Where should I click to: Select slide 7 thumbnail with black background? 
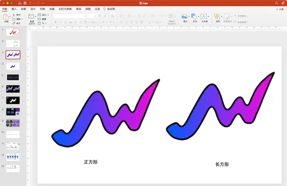(13, 100)
